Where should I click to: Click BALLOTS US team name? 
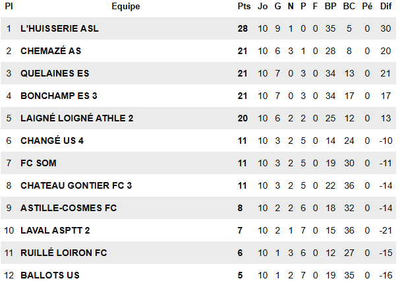[x=50, y=275]
